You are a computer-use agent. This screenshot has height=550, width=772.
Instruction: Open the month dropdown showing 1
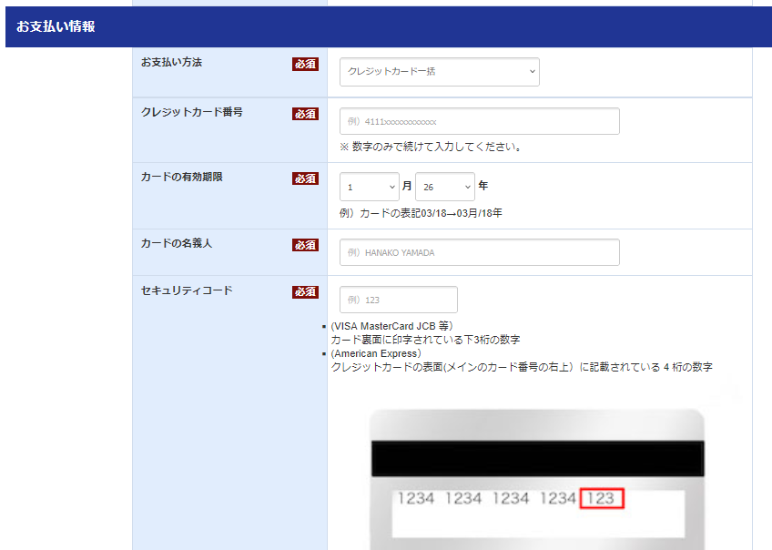click(x=370, y=185)
